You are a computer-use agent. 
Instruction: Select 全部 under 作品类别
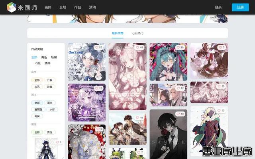pyautogui.click(x=34, y=57)
